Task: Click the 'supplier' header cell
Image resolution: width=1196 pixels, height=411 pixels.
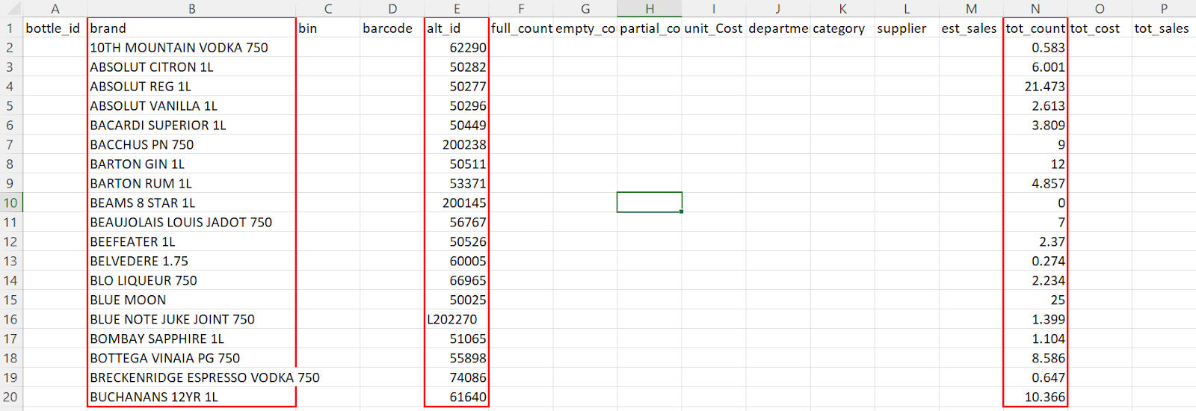Action: 907,28
